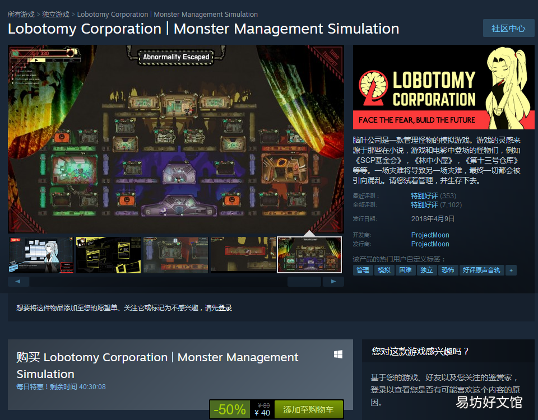Screen dimensions: 538x420
Task: Click the -50% discount badge
Action: click(230, 409)
